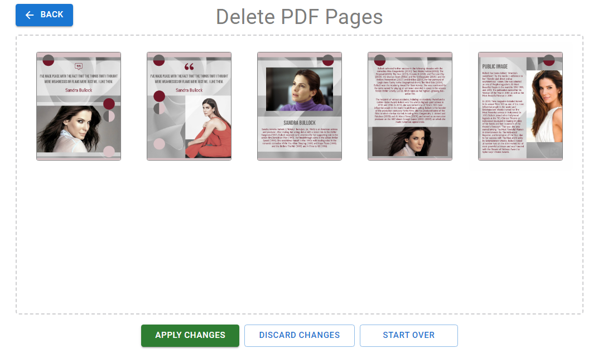Choose the fourth page with text paragraphs

click(410, 106)
